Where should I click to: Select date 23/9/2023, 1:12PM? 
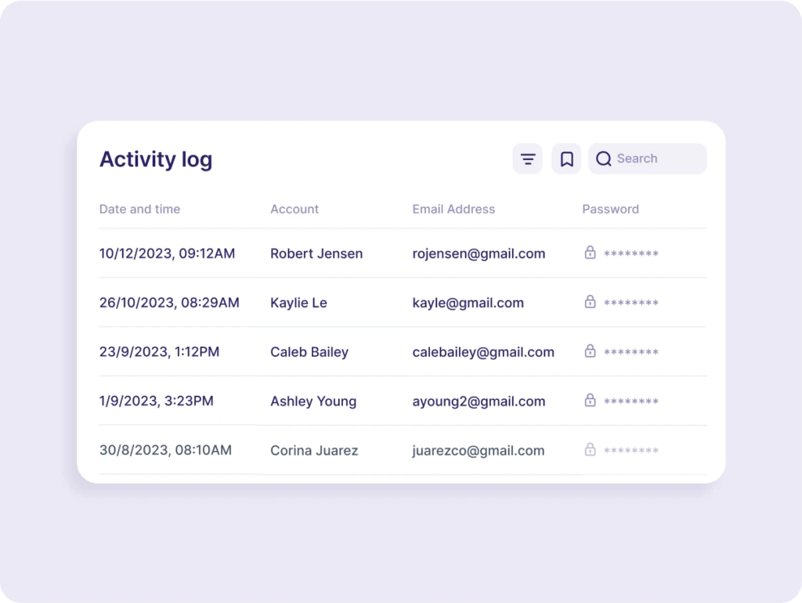pos(159,351)
